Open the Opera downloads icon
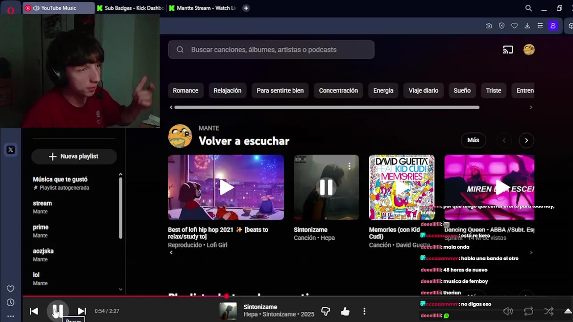The width and height of the screenshot is (573, 322). pyautogui.click(x=527, y=26)
